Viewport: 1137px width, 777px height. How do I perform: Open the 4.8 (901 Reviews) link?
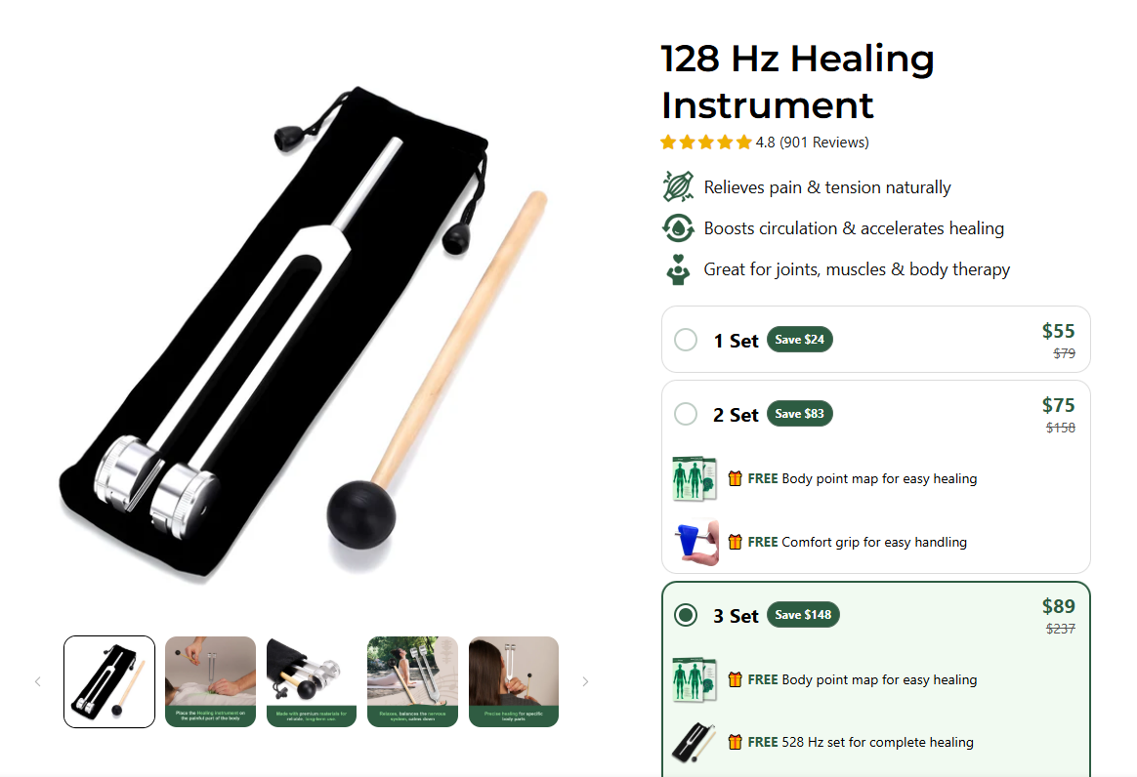point(812,143)
